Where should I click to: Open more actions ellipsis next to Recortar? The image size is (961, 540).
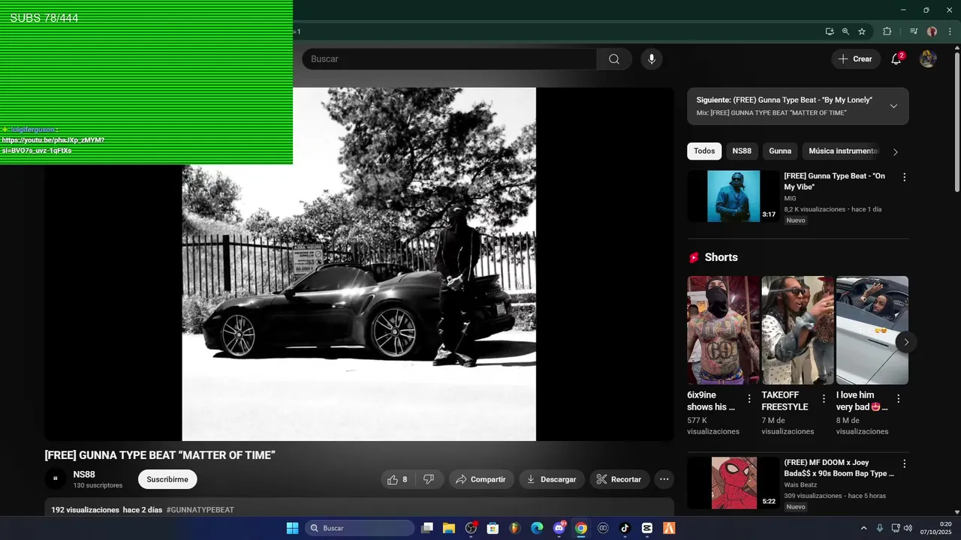point(664,479)
